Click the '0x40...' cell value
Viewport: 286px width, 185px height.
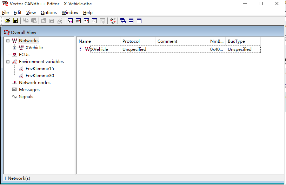tap(216, 49)
